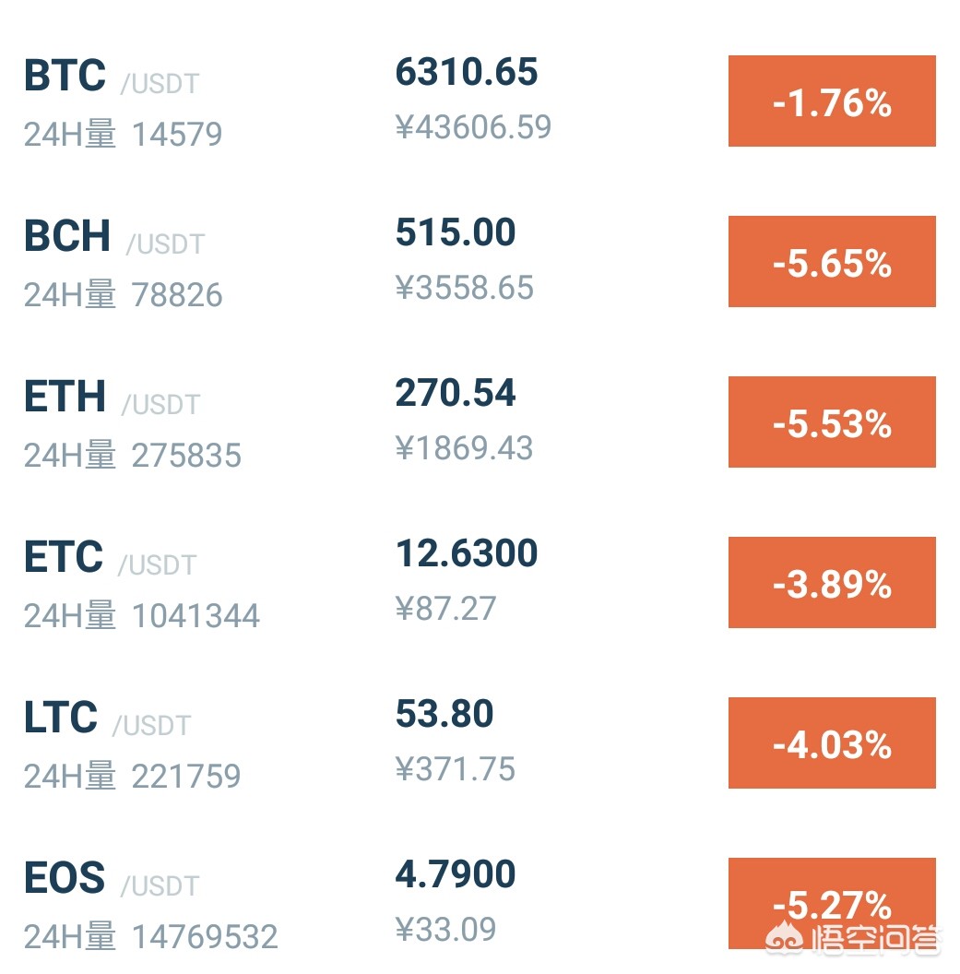Tap the -5.27% change badge for EOS
This screenshot has width=960, height=974.
point(832,903)
